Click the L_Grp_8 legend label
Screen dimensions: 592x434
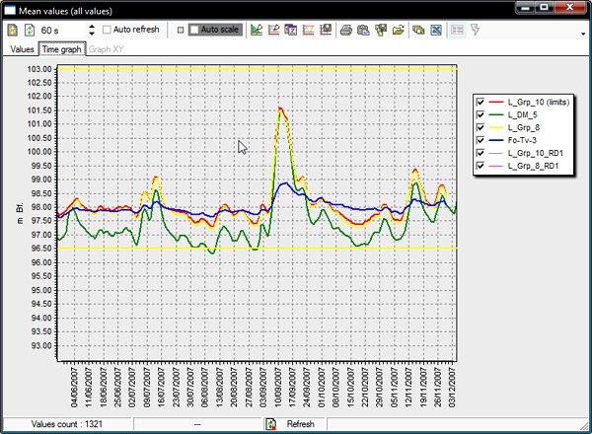[524, 127]
